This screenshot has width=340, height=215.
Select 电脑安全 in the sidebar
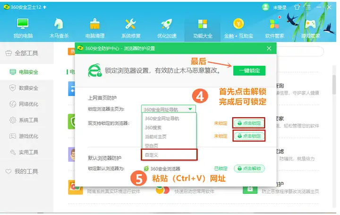(26, 72)
